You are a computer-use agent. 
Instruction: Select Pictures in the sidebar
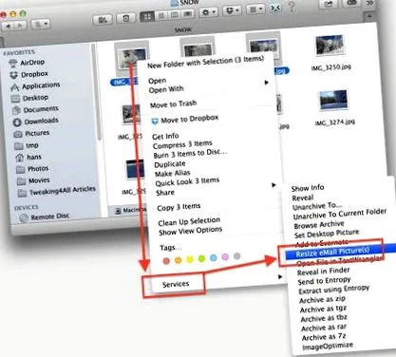coord(31,133)
